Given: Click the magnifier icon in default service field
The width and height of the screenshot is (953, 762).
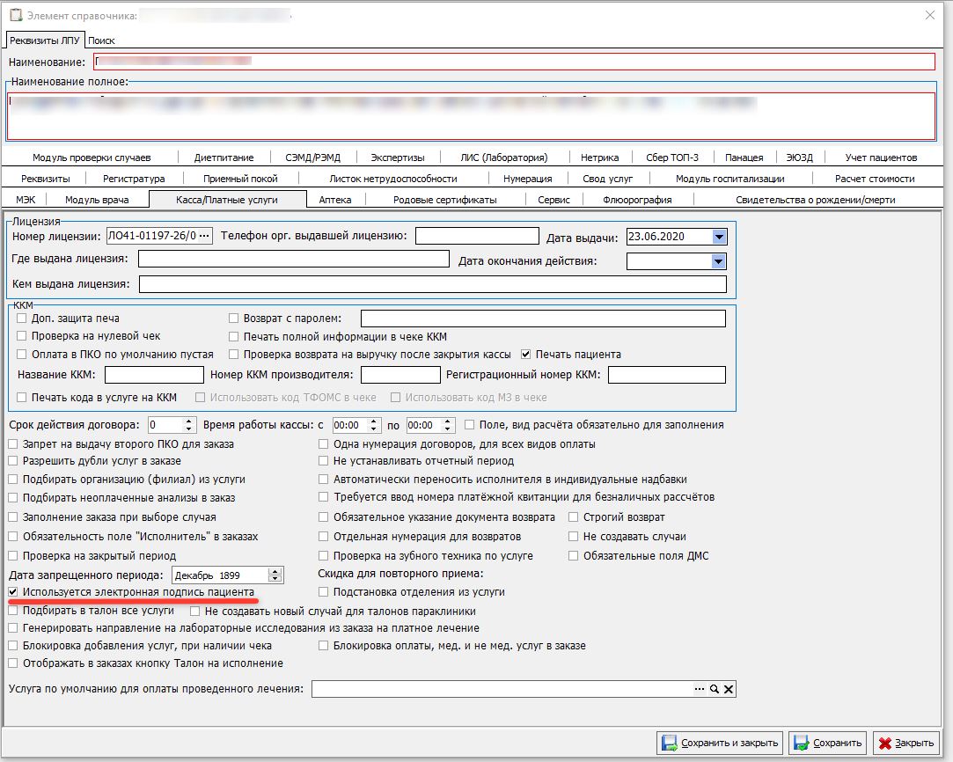Looking at the screenshot, I should (x=715, y=689).
